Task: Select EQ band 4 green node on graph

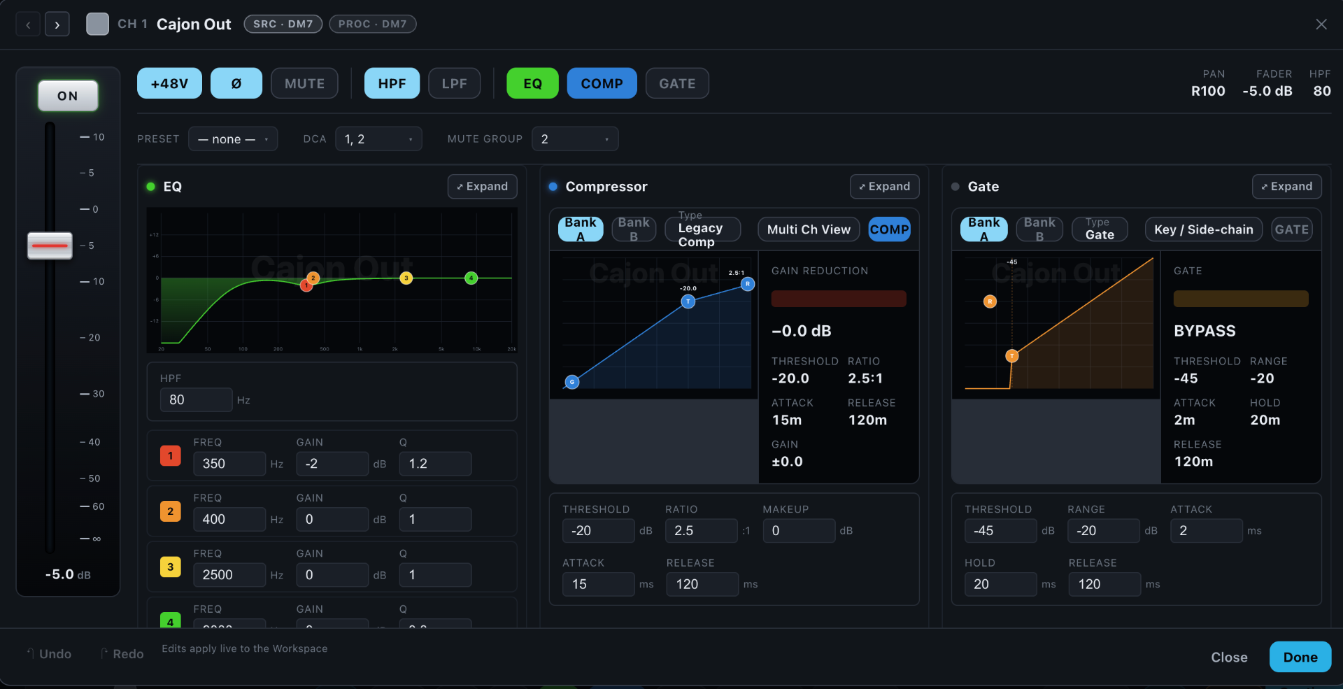Action: (471, 278)
